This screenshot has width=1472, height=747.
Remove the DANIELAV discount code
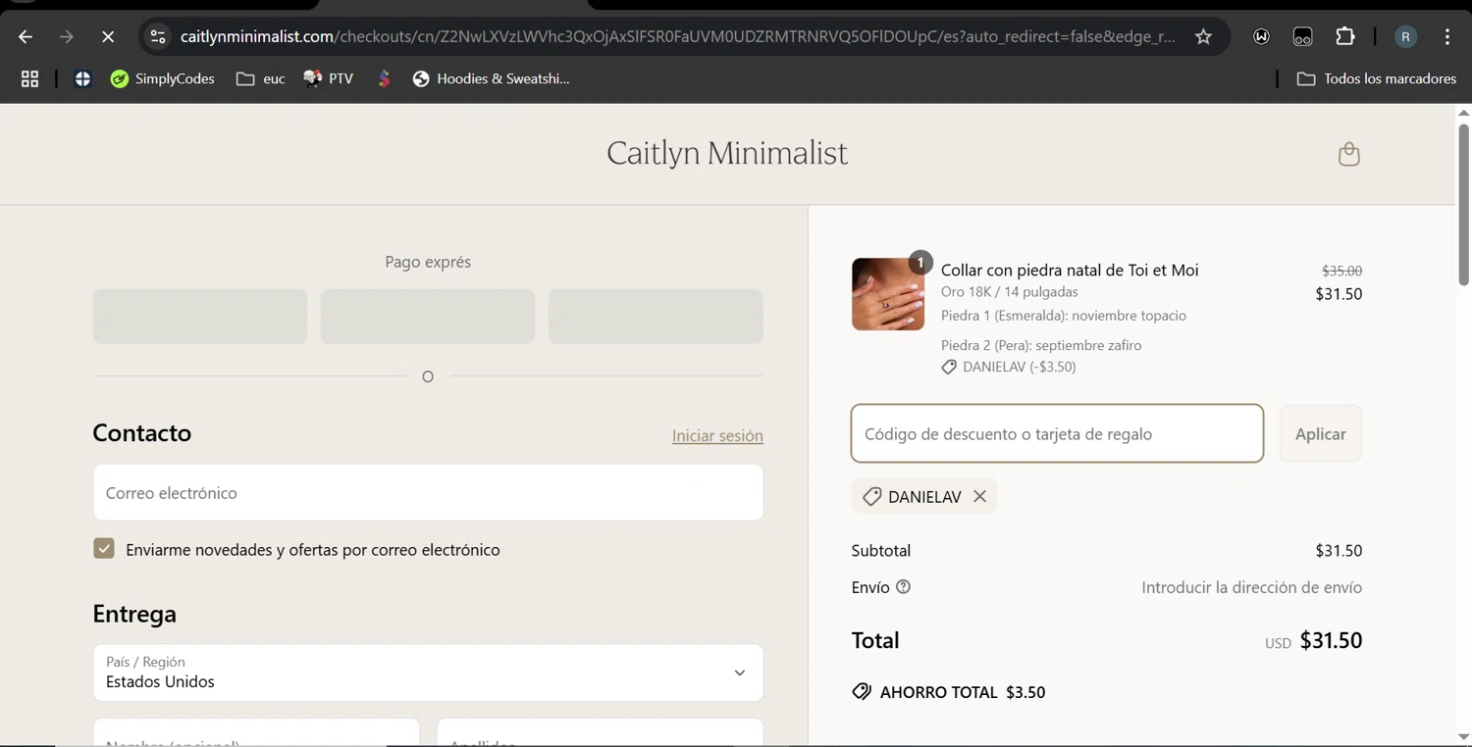point(979,496)
